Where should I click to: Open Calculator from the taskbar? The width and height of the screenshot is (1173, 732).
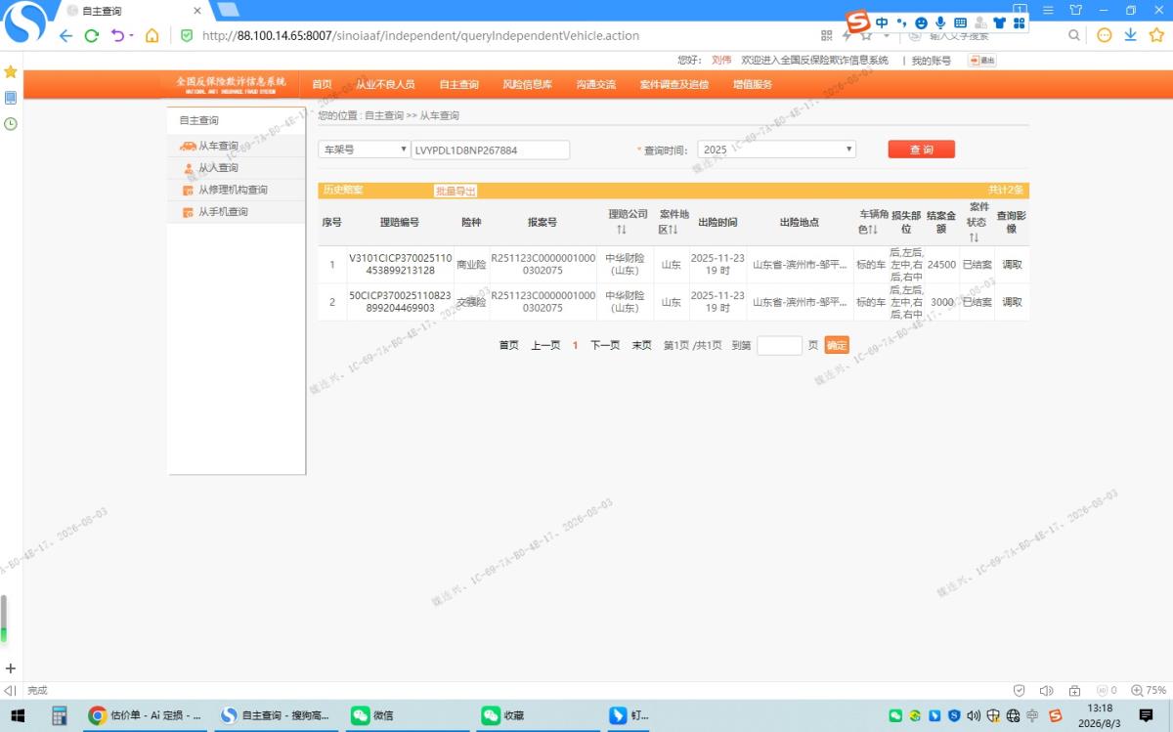(x=59, y=715)
